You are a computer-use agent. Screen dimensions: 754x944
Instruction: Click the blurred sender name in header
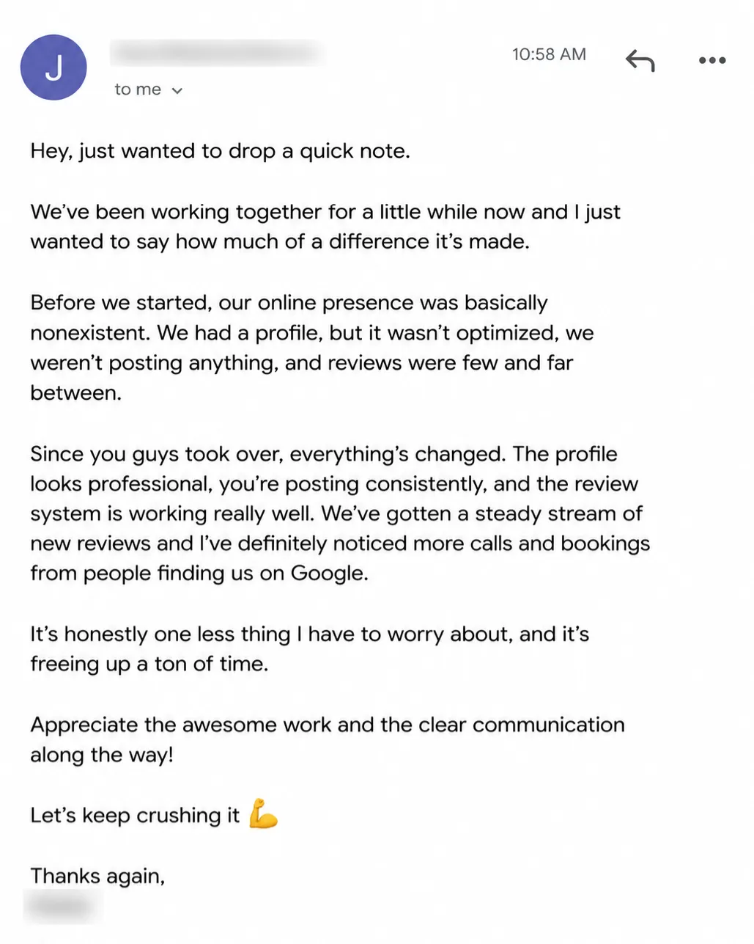[218, 53]
